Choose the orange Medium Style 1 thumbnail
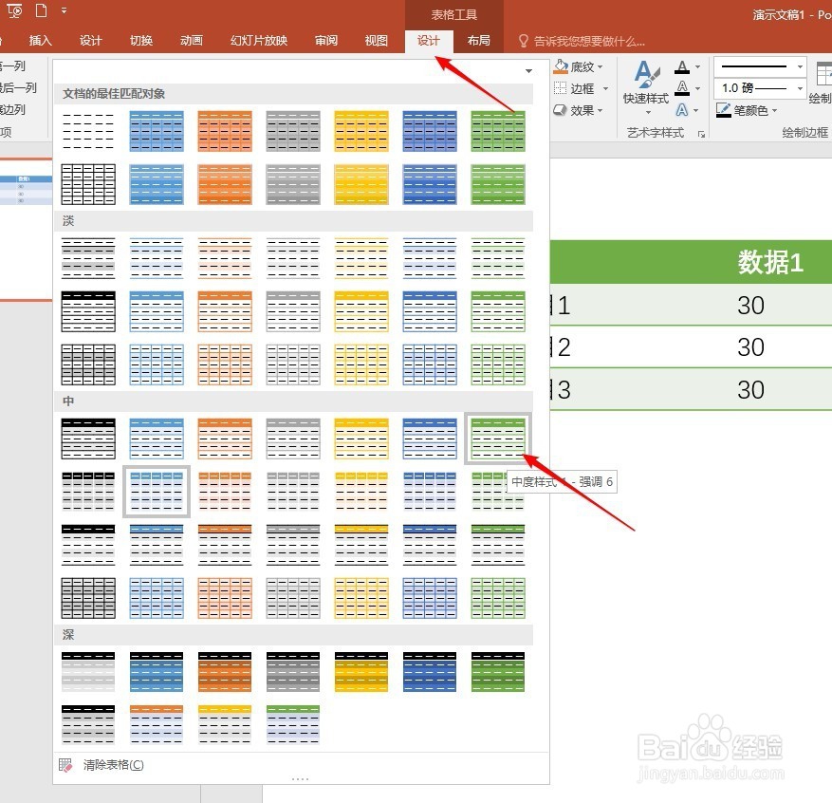The height and width of the screenshot is (803, 832). click(x=225, y=439)
